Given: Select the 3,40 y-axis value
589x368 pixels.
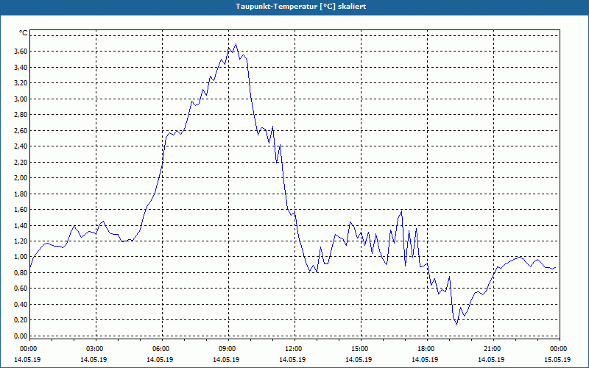Looking at the screenshot, I should 21,67.
